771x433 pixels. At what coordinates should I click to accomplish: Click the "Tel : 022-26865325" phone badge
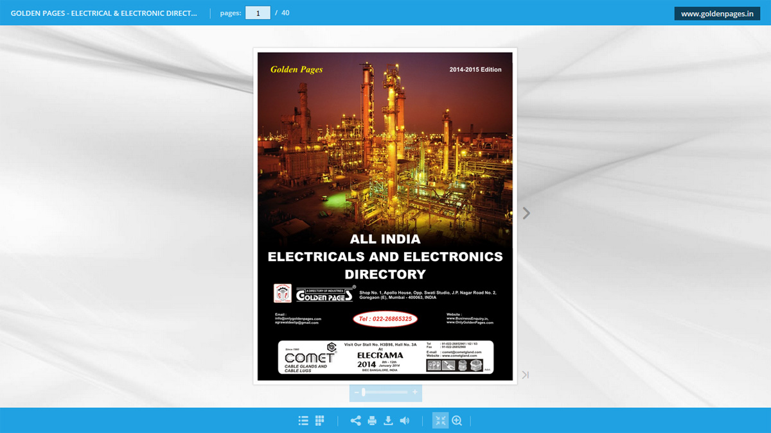[x=385, y=319]
